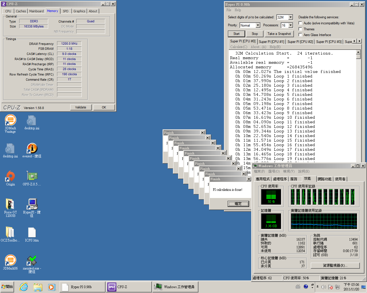Click Start button in Hyper PI

click(x=236, y=34)
